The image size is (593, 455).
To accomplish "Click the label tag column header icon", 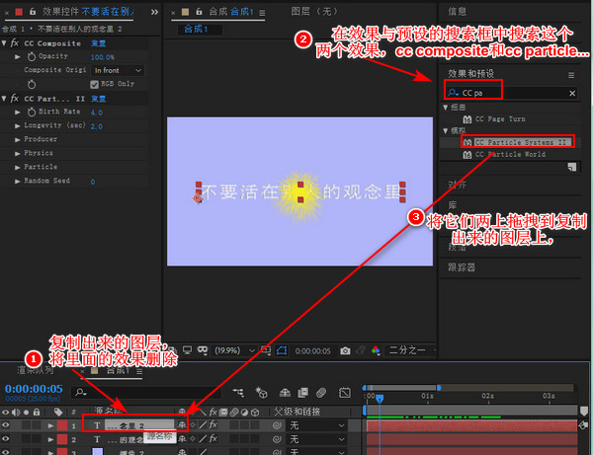I will pos(58,412).
